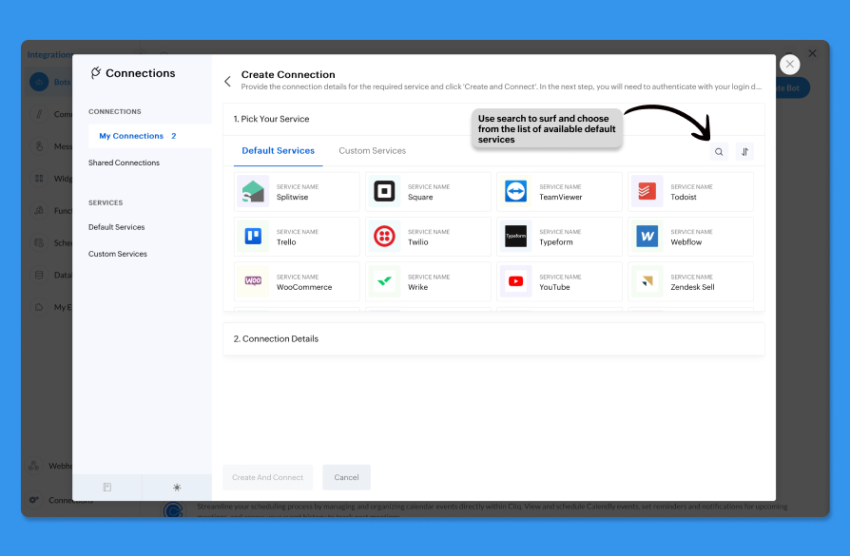Switch to the Custom Services tab
This screenshot has width=850, height=556.
coord(372,151)
